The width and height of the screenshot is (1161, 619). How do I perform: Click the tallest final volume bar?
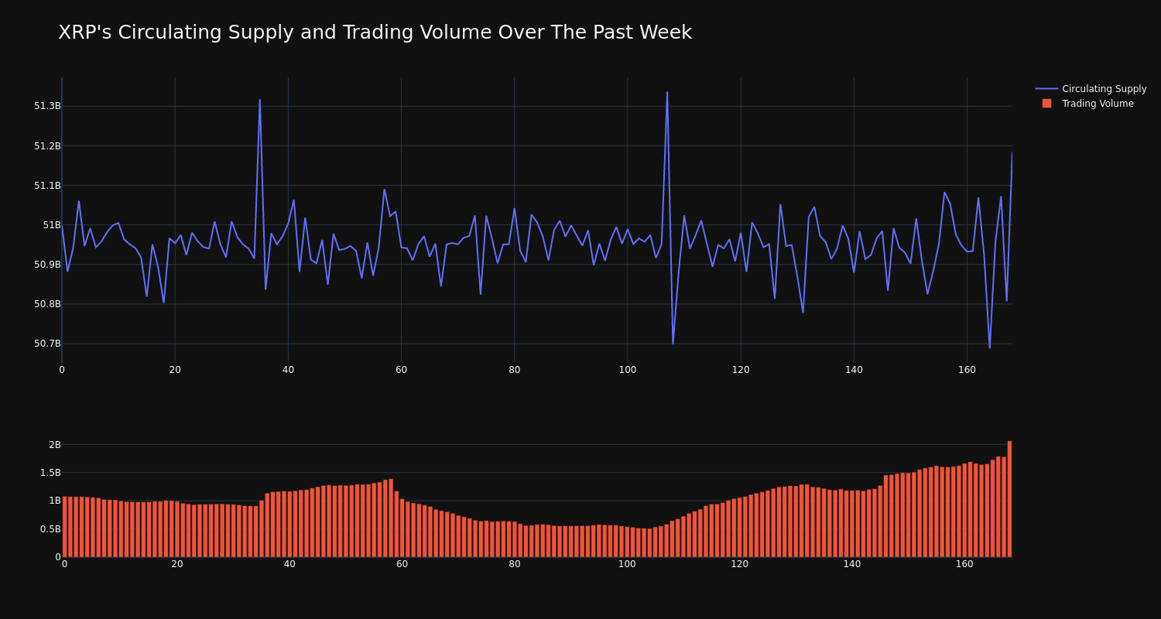click(1009, 499)
